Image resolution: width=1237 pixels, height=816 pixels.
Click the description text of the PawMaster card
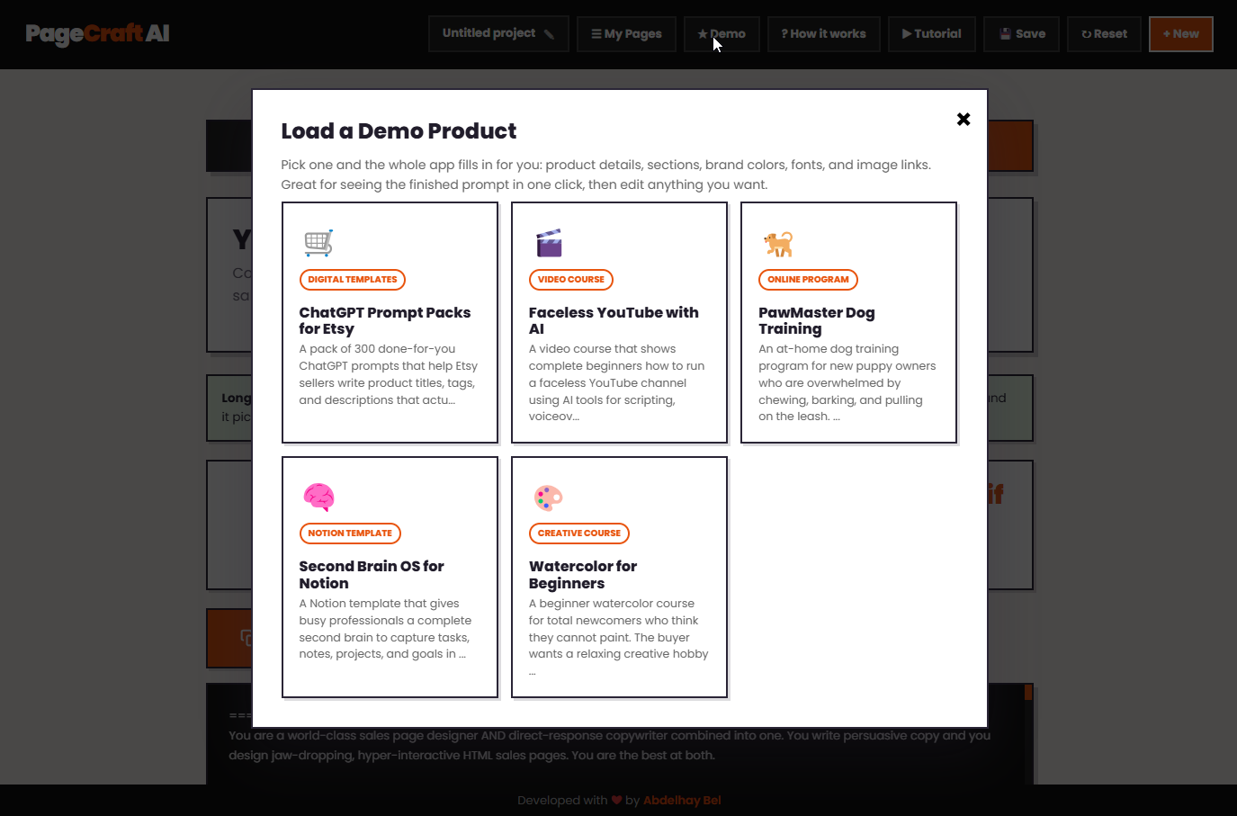pyautogui.click(x=847, y=382)
